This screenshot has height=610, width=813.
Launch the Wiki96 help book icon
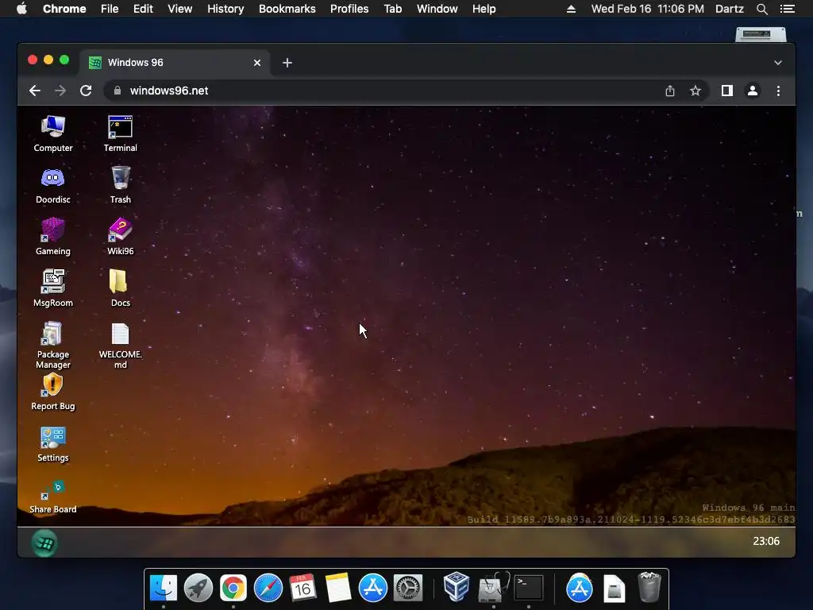point(121,237)
